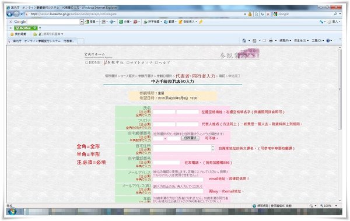Click the AutoFill toolbar button
The height and width of the screenshot is (221, 350).
point(188,22)
